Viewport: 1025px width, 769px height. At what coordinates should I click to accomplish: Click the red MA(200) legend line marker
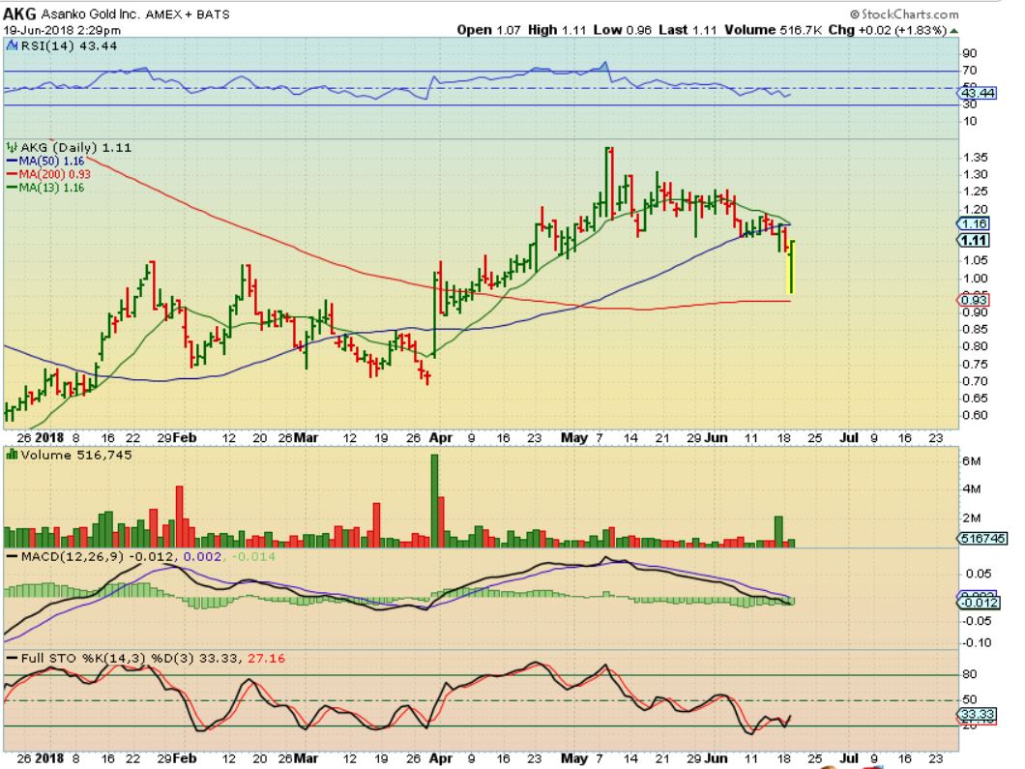(13, 174)
